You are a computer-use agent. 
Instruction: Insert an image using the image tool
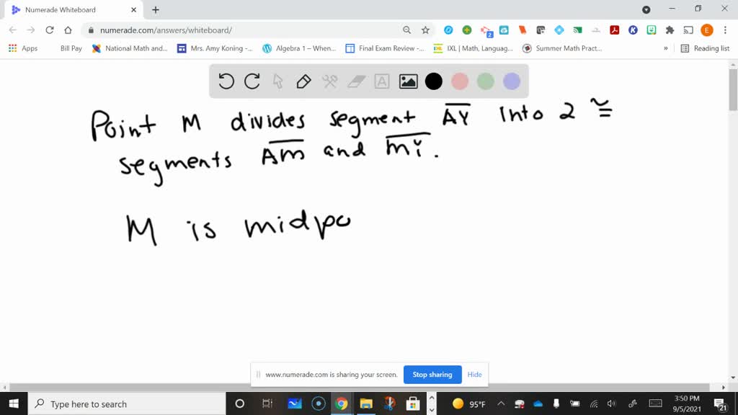[407, 81]
